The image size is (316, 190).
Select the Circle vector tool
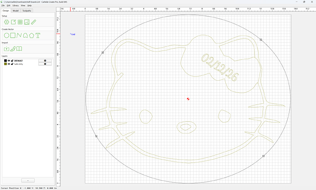coord(6,35)
